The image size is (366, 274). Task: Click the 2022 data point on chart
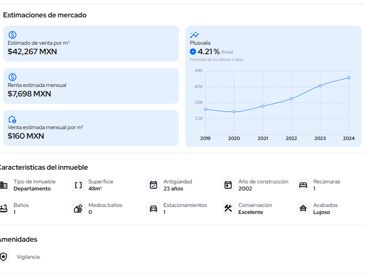(291, 99)
